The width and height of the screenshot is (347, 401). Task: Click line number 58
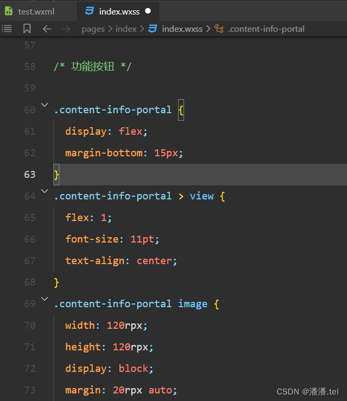(x=30, y=67)
